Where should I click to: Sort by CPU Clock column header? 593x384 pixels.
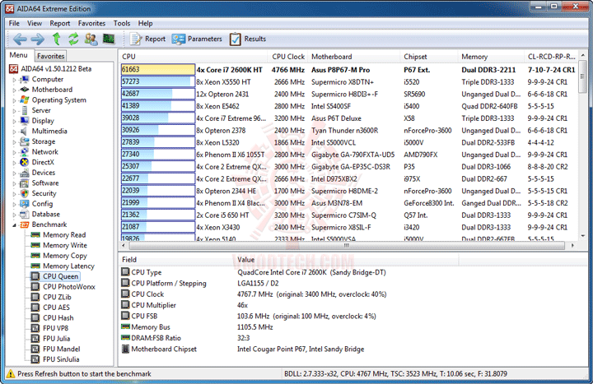point(287,57)
